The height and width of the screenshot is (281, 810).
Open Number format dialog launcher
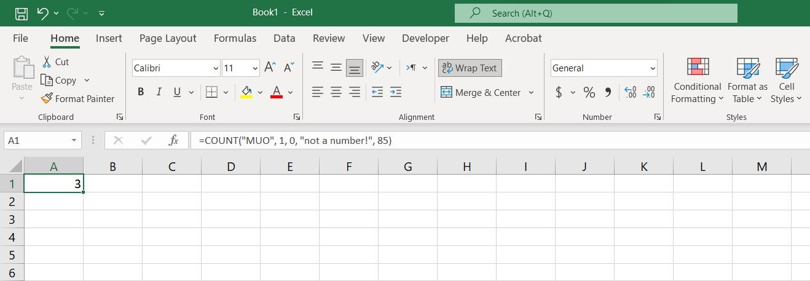(657, 117)
